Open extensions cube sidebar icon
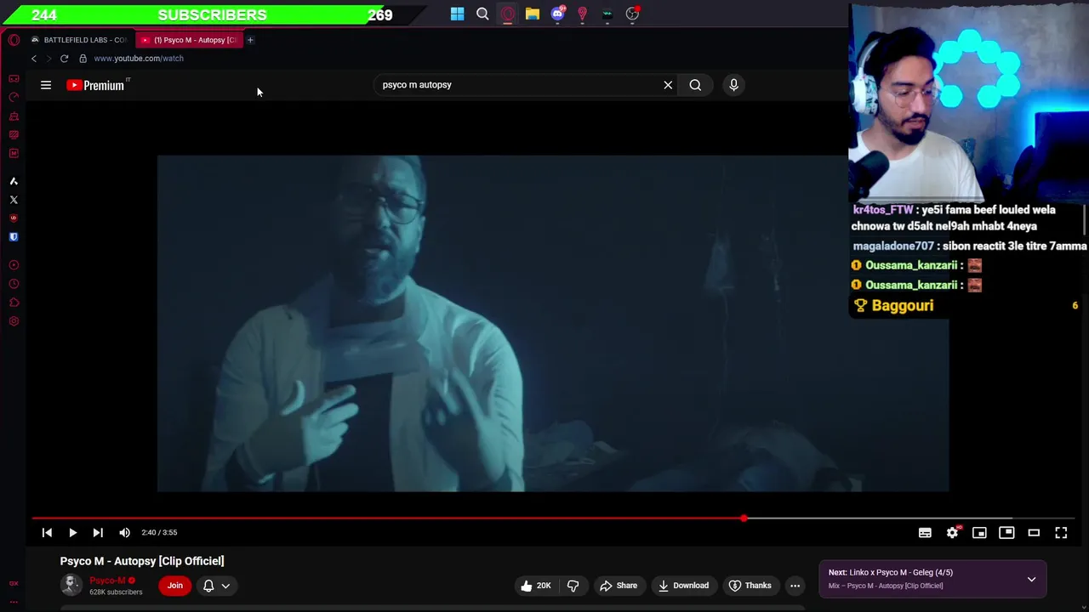1089x612 pixels. pos(14,303)
